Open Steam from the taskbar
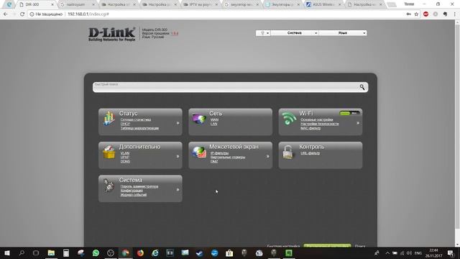This screenshot has height=259, width=460. click(x=200, y=253)
